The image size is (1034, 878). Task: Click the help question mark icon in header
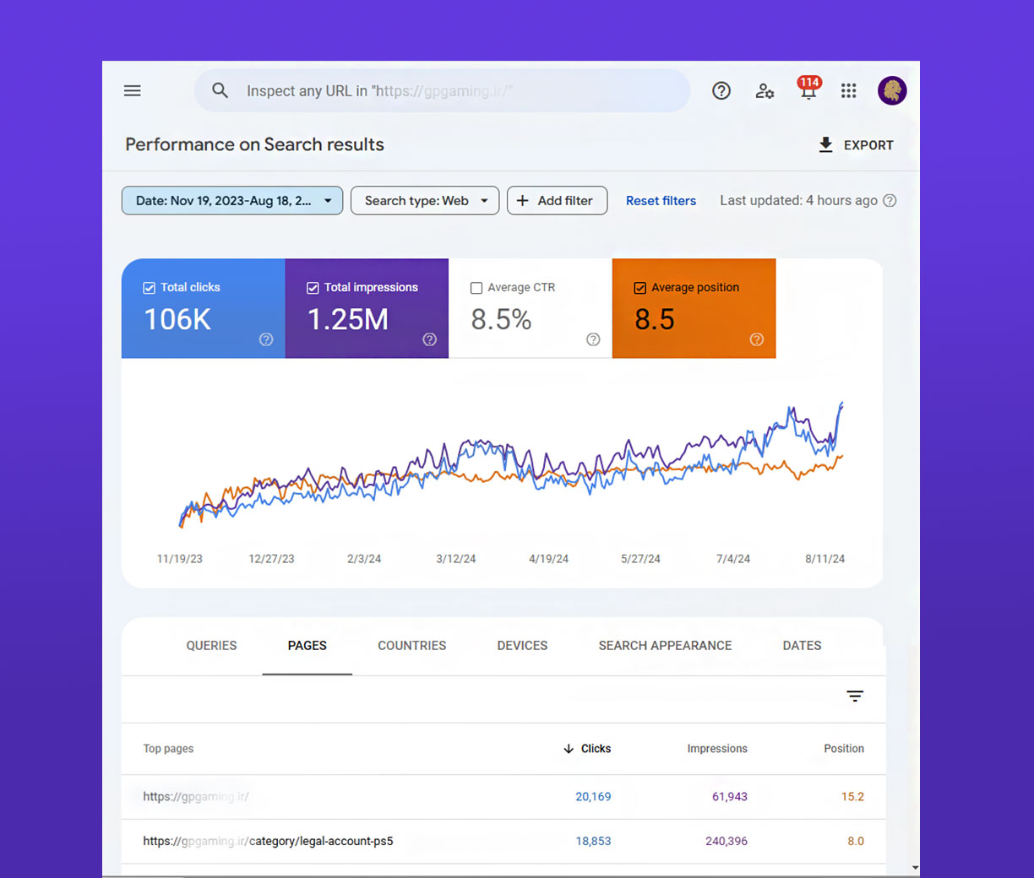pos(721,90)
